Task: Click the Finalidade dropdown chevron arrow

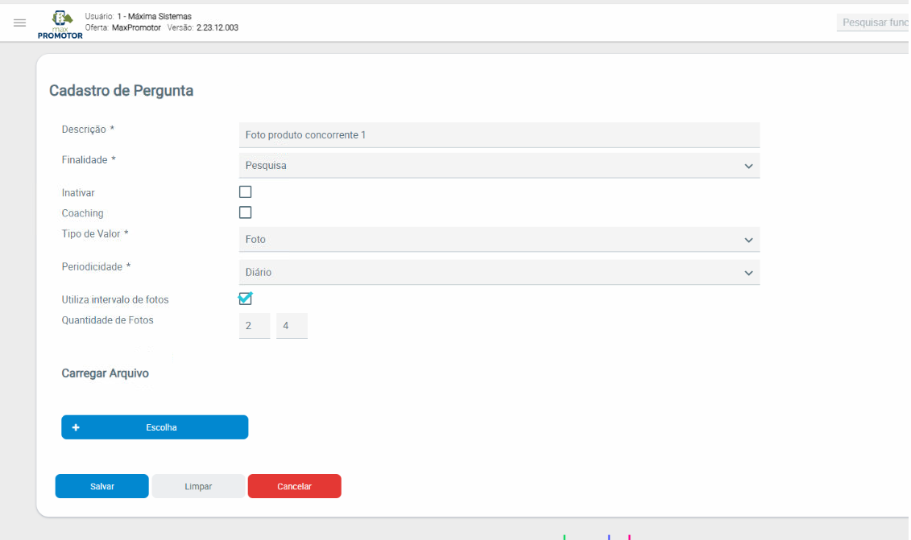Action: pyautogui.click(x=748, y=166)
